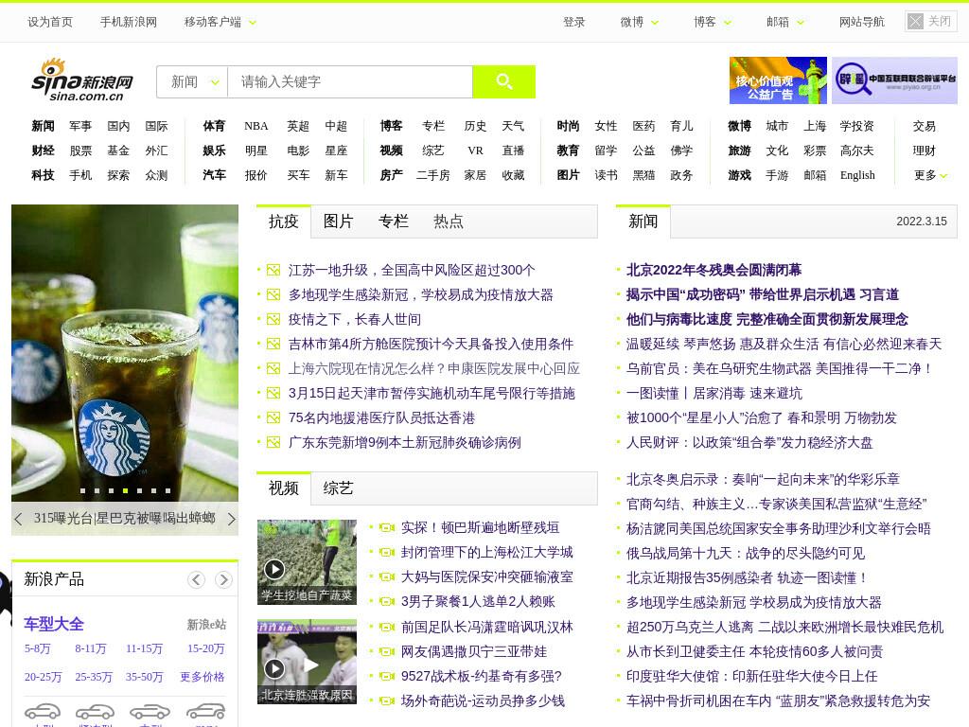Screen dimensions: 969x727
Task: Click video icon beside 封闭管理下的上海松江大学城
Action: (x=387, y=553)
